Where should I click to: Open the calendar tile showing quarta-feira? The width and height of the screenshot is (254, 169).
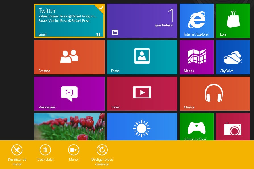[x=142, y=21]
